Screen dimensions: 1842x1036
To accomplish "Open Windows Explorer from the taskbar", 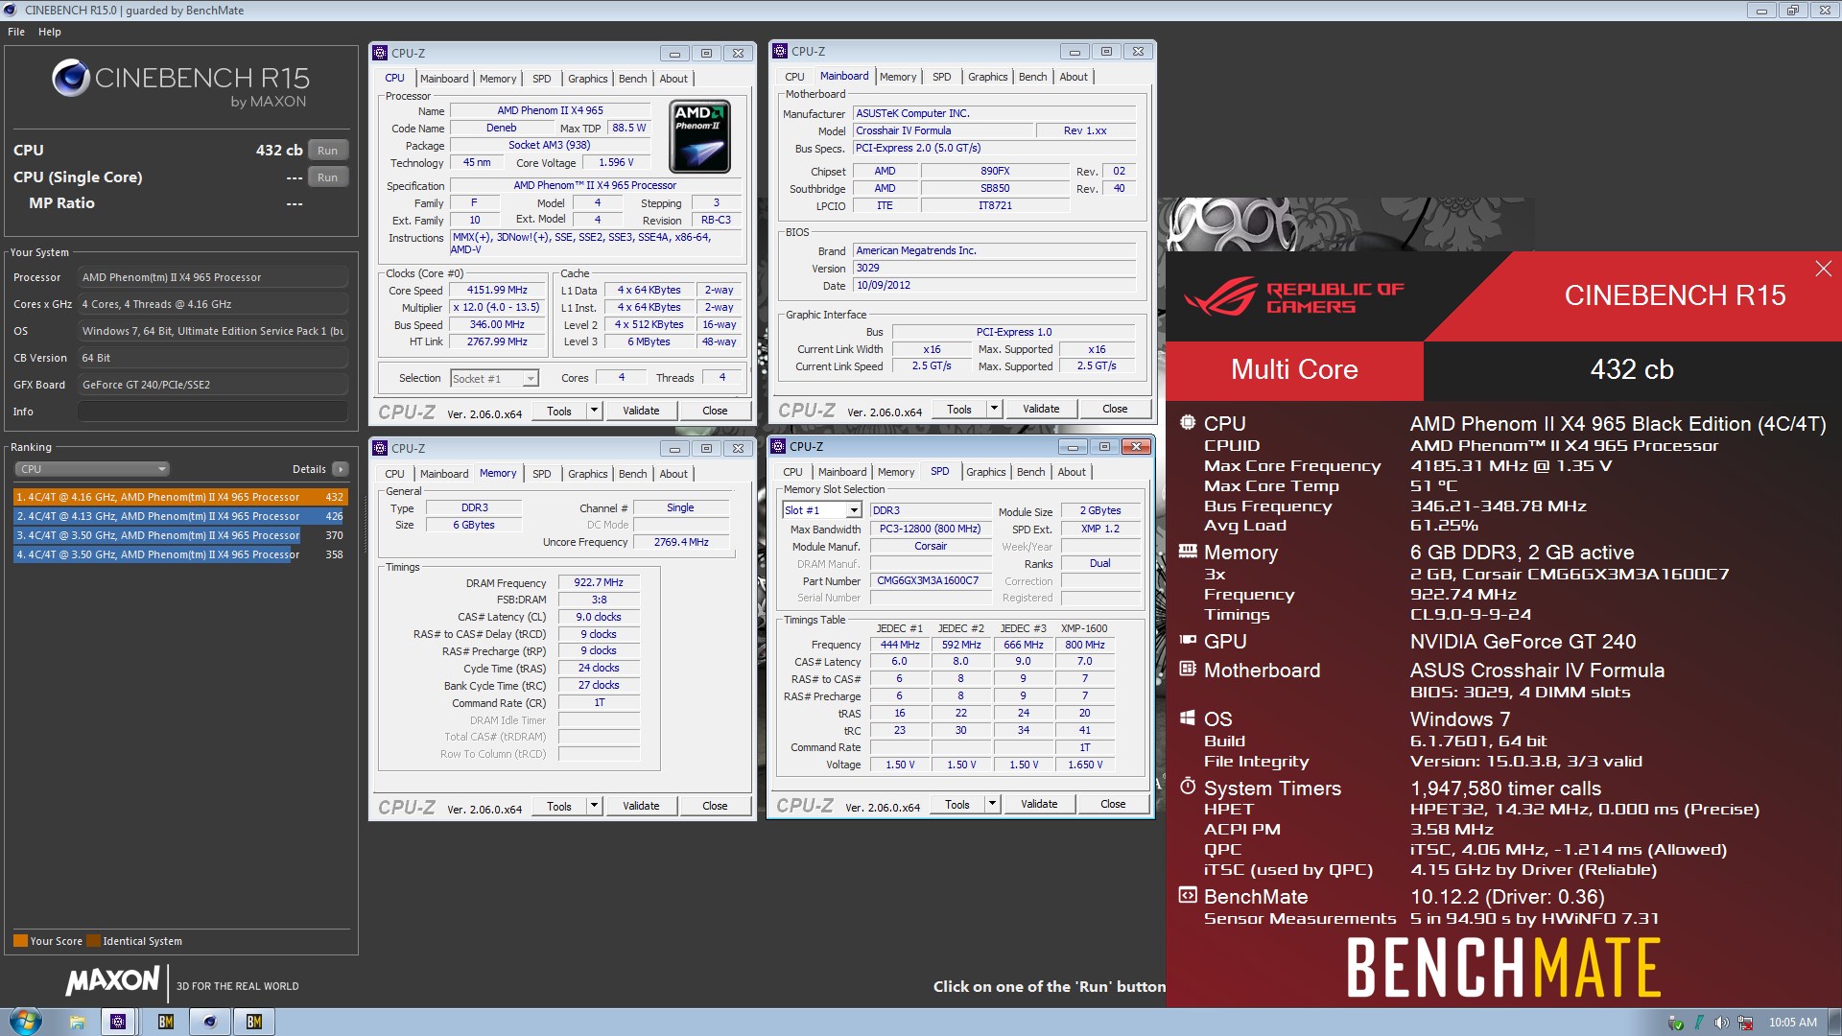I will point(77,1022).
